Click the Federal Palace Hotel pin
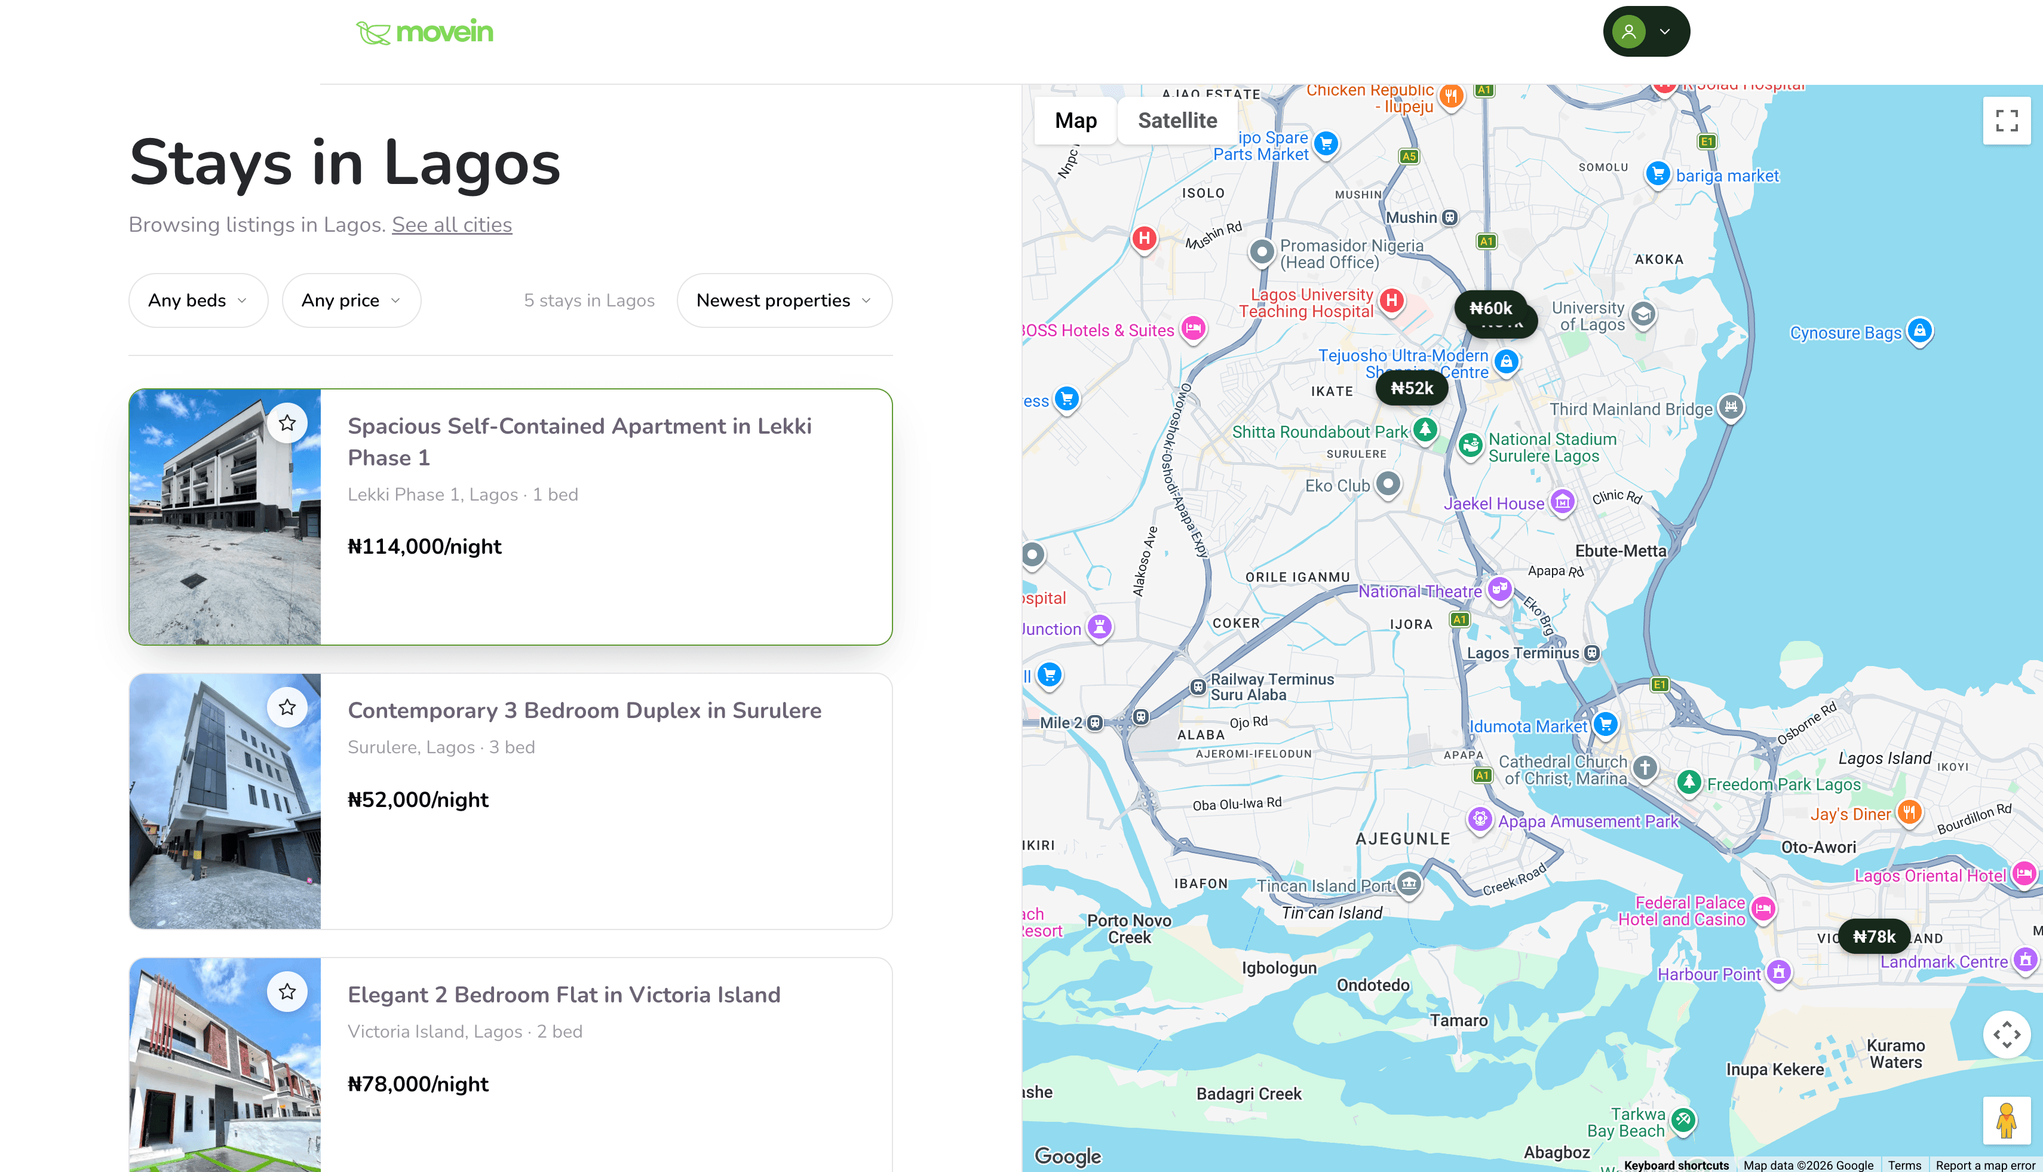The height and width of the screenshot is (1172, 2043). pyautogui.click(x=1763, y=910)
